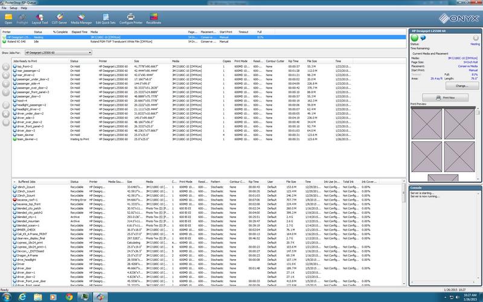Click the round X button beside the job list
483x302 pixels.
coord(6,114)
